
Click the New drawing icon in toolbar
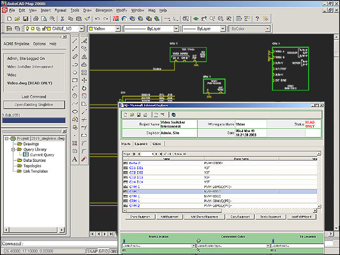(x=9, y=19)
